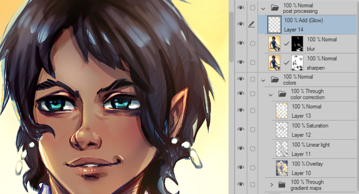Select the sharpen layer mask thumbnail
Viewport: 359px width, 194px height.
tap(297, 63)
